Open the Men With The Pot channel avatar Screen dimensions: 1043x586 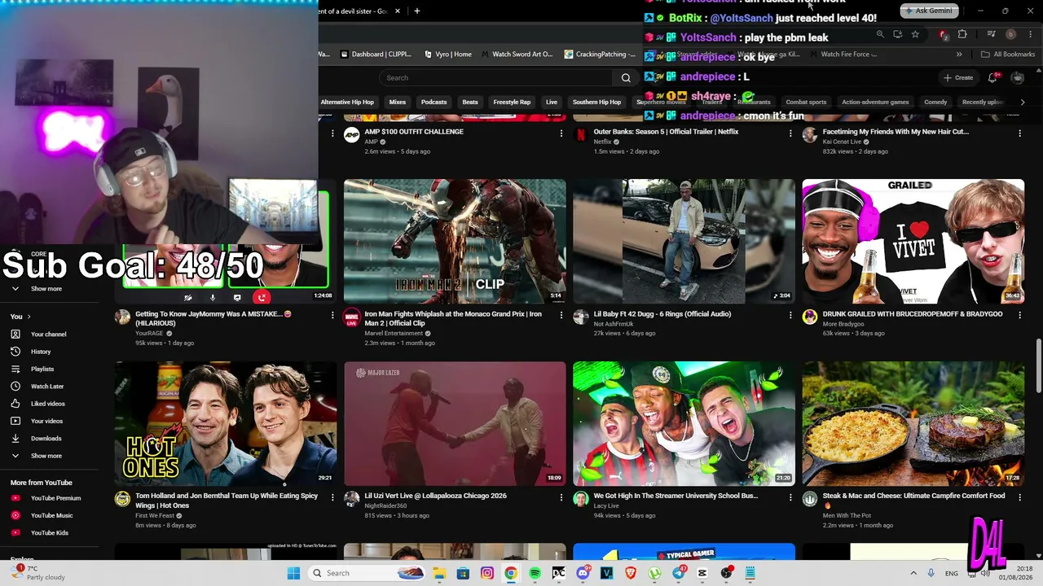coord(810,499)
